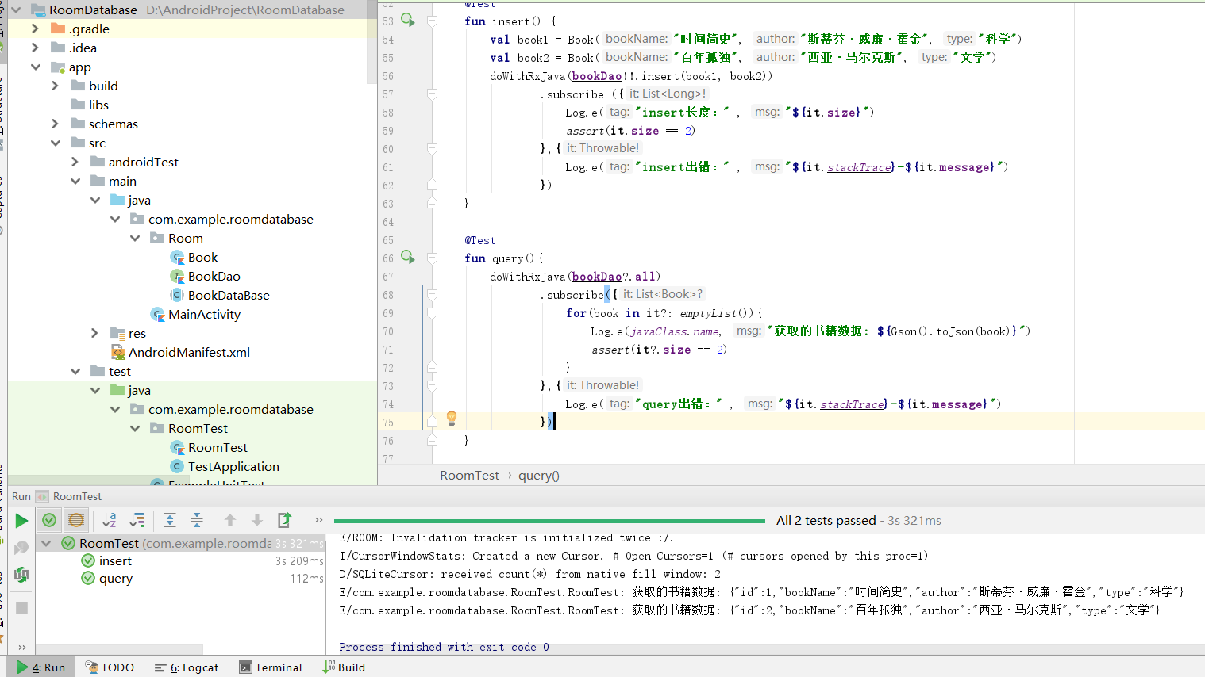Expand all test result nodes
The height and width of the screenshot is (677, 1205).
click(x=170, y=521)
